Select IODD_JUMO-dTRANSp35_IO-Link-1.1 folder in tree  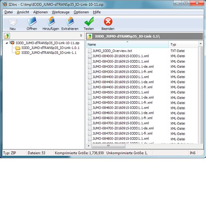pos(49,52)
